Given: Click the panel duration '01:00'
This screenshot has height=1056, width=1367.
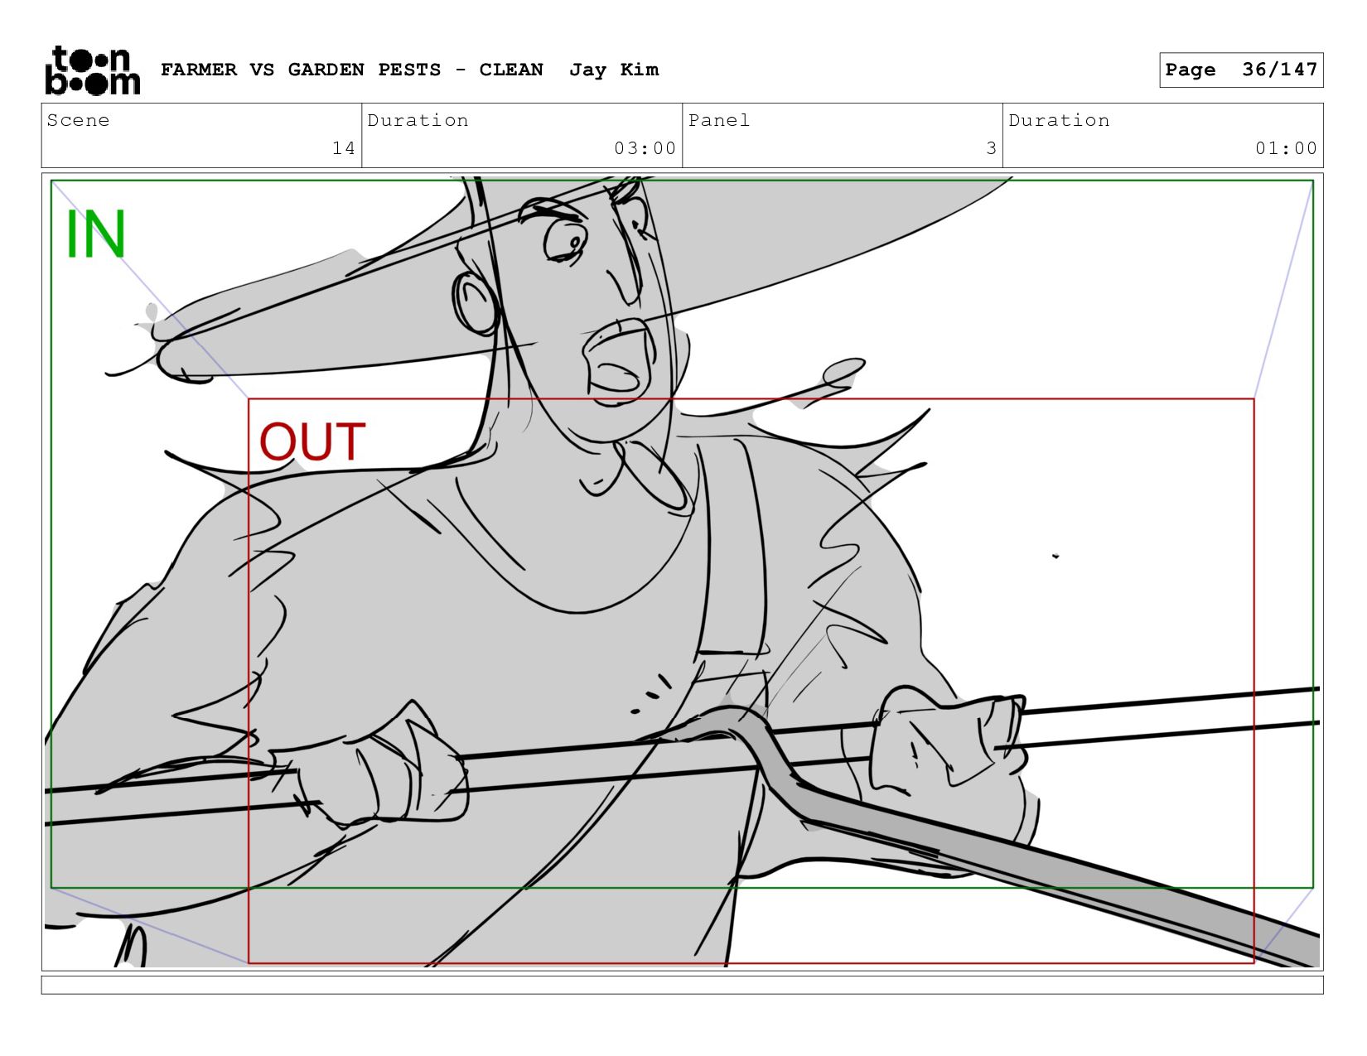Looking at the screenshot, I should [x=1286, y=148].
